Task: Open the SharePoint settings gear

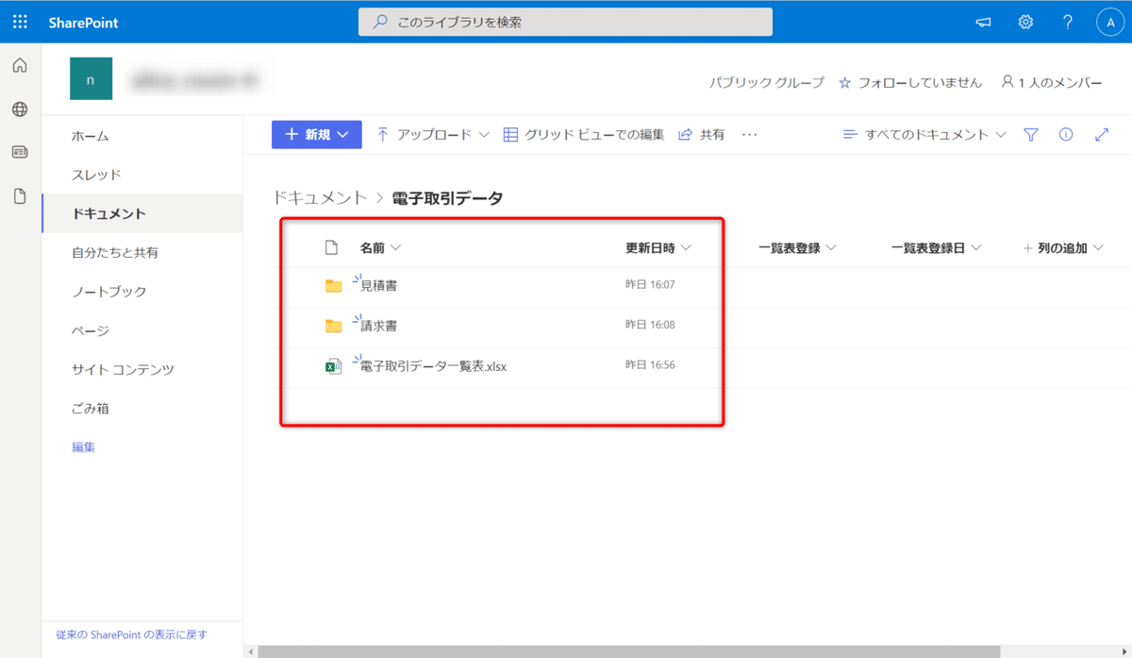Action: (x=1025, y=21)
